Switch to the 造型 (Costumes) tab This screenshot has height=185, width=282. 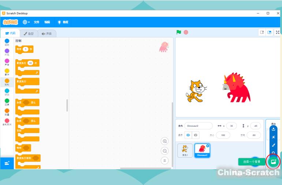coord(28,34)
